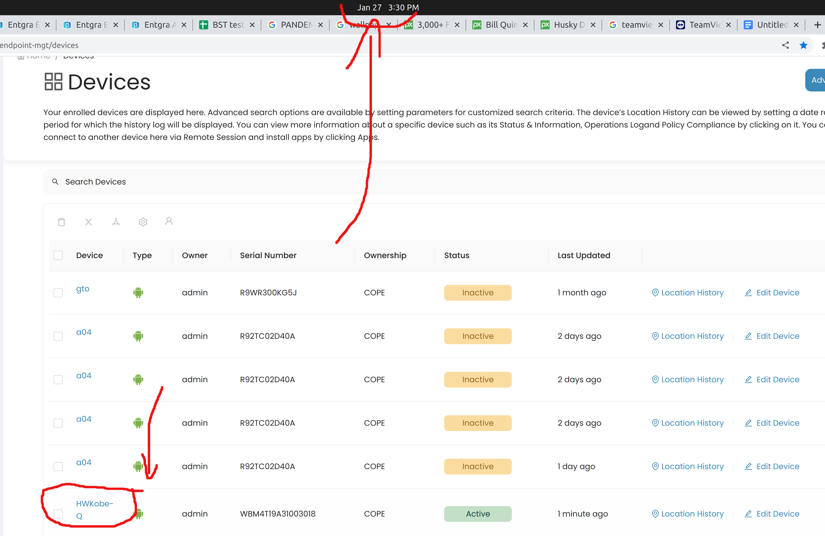Screen dimensions: 825x536
Task: Open the HWKobe-Q device details
Action: pyautogui.click(x=95, y=509)
